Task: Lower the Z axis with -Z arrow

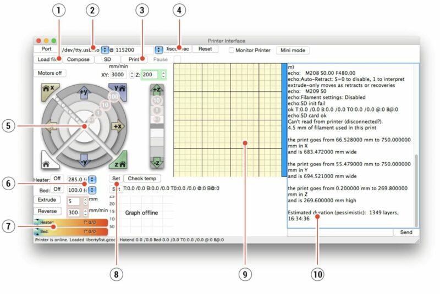Action: [157, 163]
